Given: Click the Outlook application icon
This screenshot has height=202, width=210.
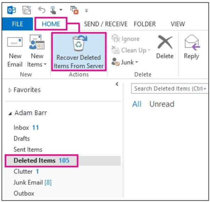Looking at the screenshot, I should (x=11, y=10).
